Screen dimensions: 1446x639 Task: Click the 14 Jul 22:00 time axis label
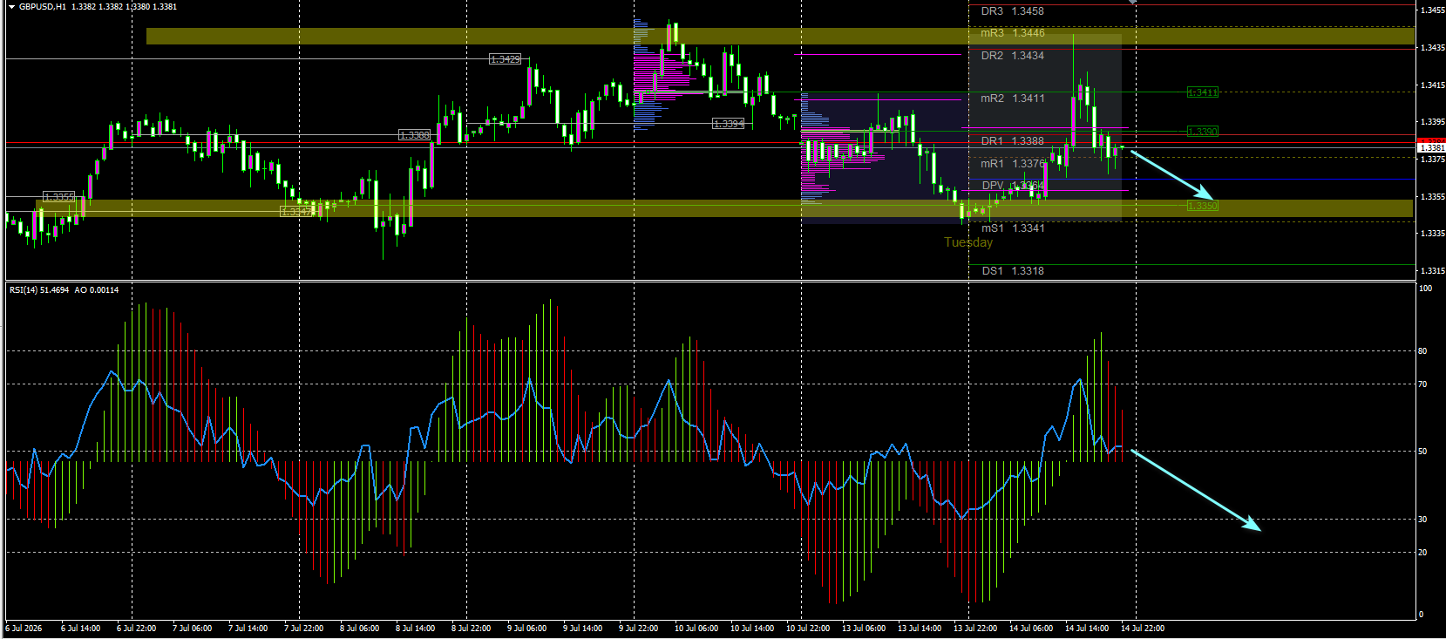tap(1143, 629)
